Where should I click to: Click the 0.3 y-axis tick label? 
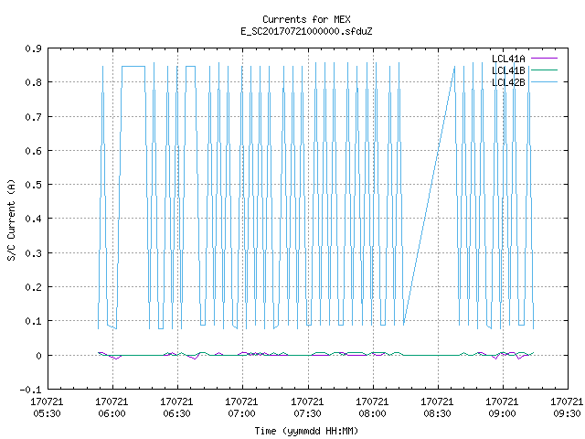coord(33,253)
